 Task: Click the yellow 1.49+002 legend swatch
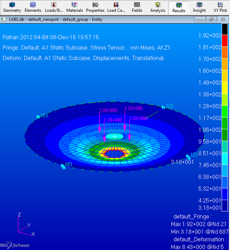click(225, 88)
